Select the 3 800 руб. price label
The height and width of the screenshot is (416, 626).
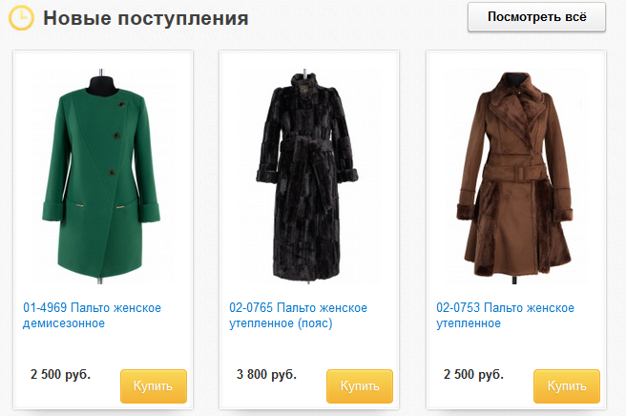point(266,374)
